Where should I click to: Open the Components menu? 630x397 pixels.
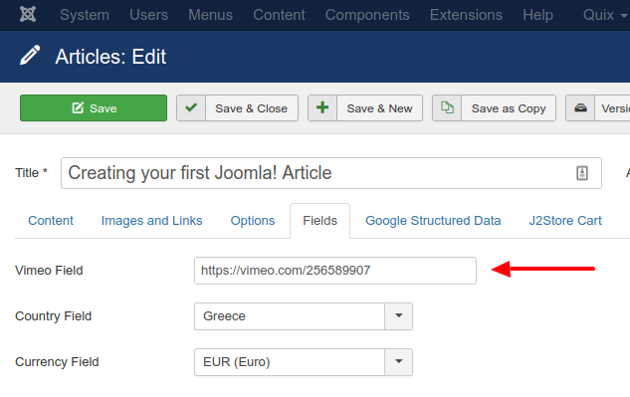(x=367, y=15)
